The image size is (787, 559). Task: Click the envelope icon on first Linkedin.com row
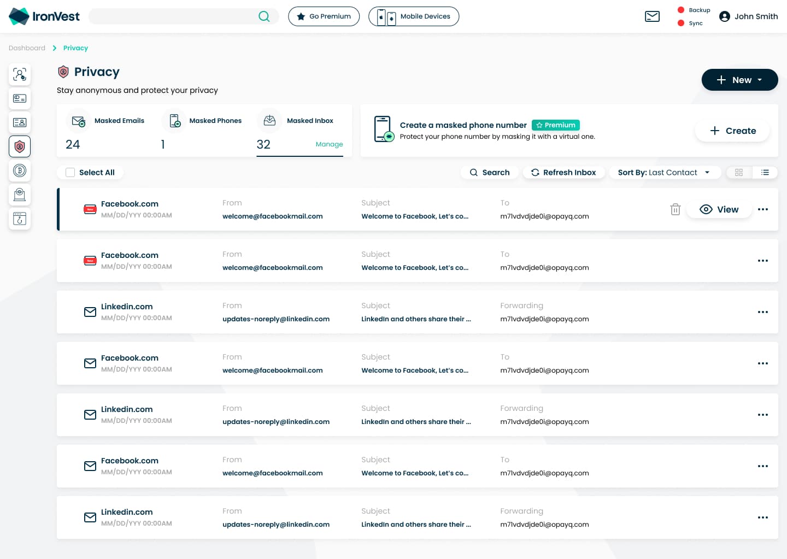pyautogui.click(x=90, y=312)
